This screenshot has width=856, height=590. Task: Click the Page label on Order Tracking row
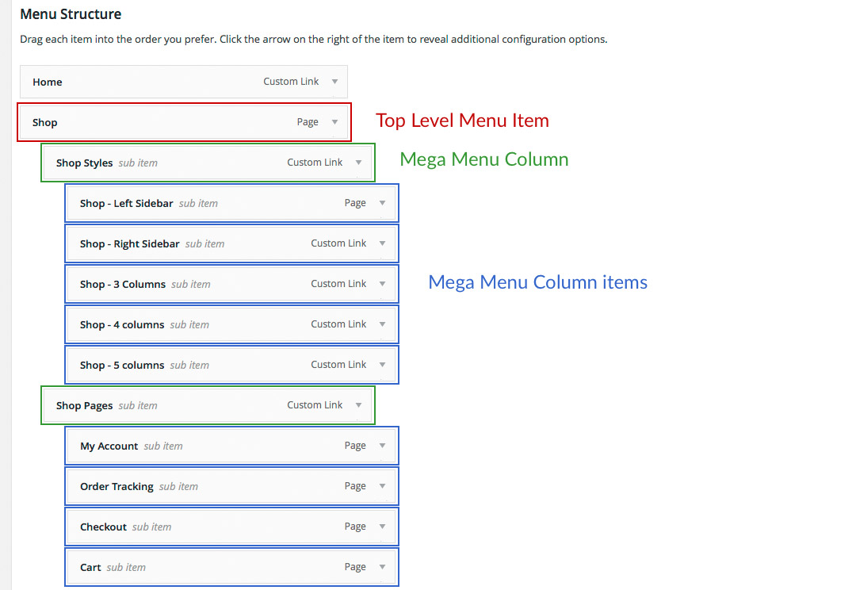355,485
